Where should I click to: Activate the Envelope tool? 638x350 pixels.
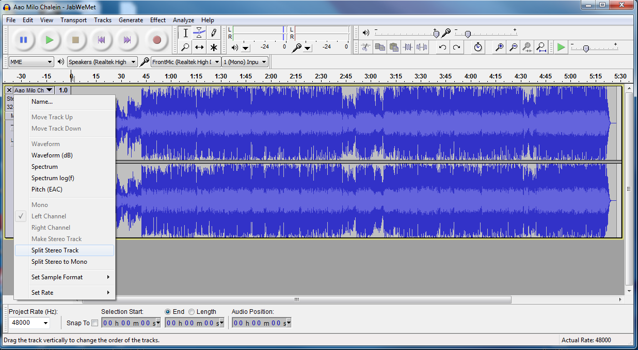200,33
